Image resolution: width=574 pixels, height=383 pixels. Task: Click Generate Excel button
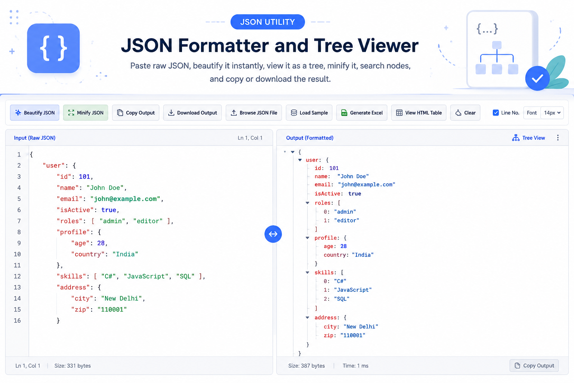click(x=362, y=113)
